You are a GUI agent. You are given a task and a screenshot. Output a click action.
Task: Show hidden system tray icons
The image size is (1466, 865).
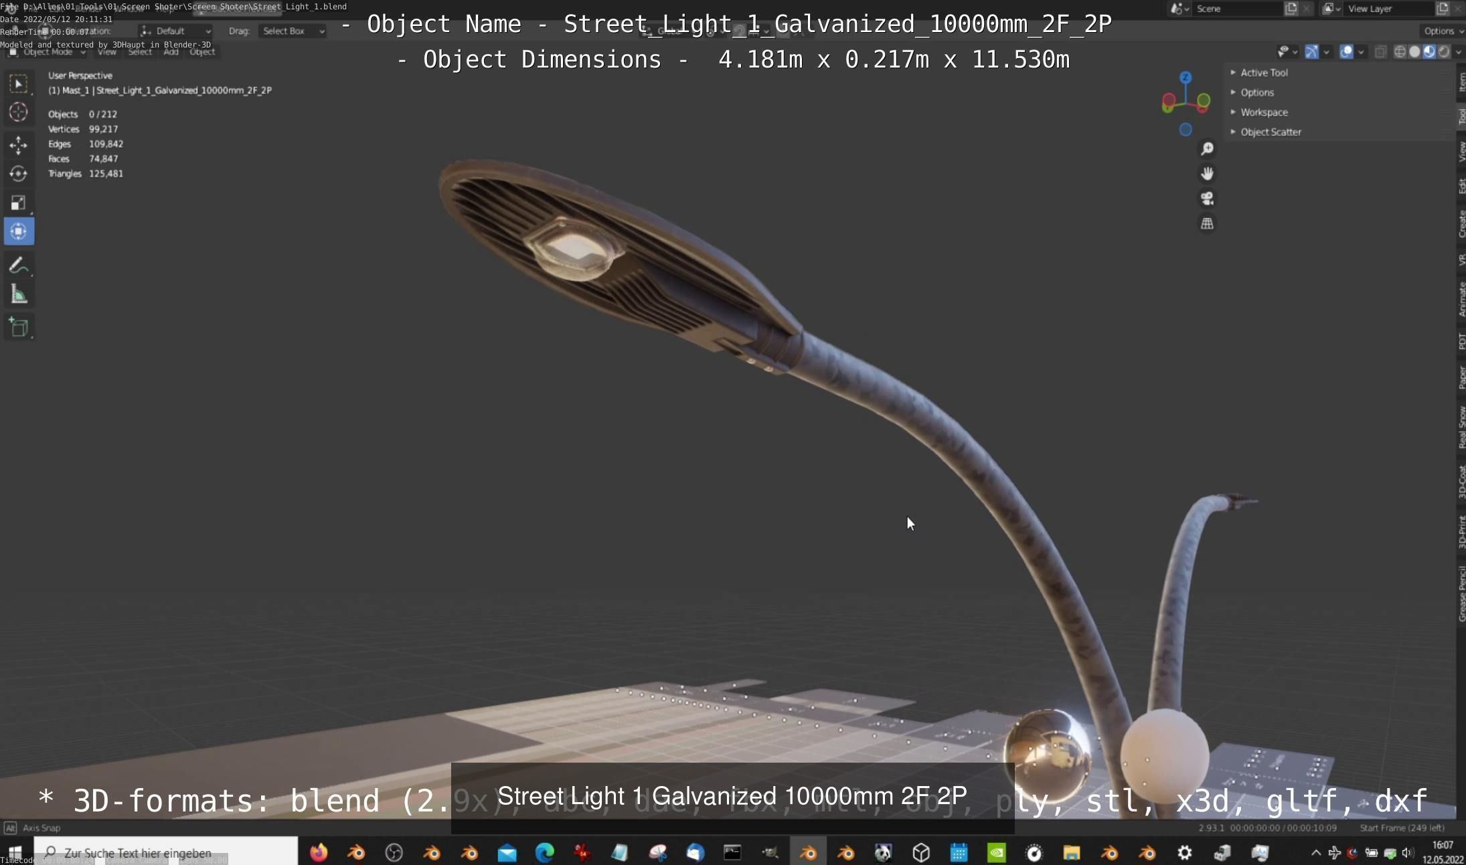pyautogui.click(x=1315, y=853)
